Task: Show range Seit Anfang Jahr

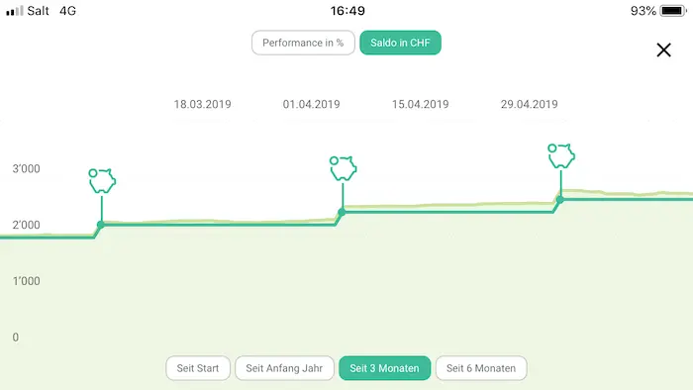Action: [284, 368]
